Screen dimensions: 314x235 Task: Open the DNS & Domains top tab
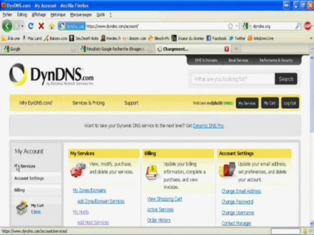(x=206, y=60)
